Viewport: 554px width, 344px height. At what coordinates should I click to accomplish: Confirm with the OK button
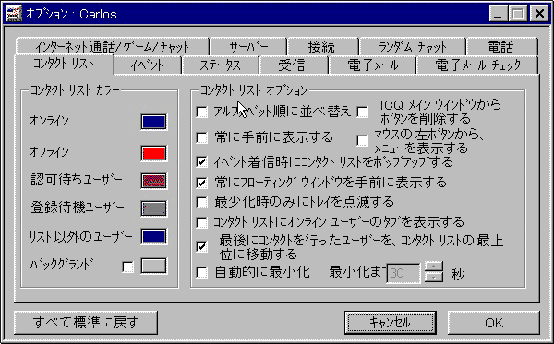pyautogui.click(x=494, y=323)
